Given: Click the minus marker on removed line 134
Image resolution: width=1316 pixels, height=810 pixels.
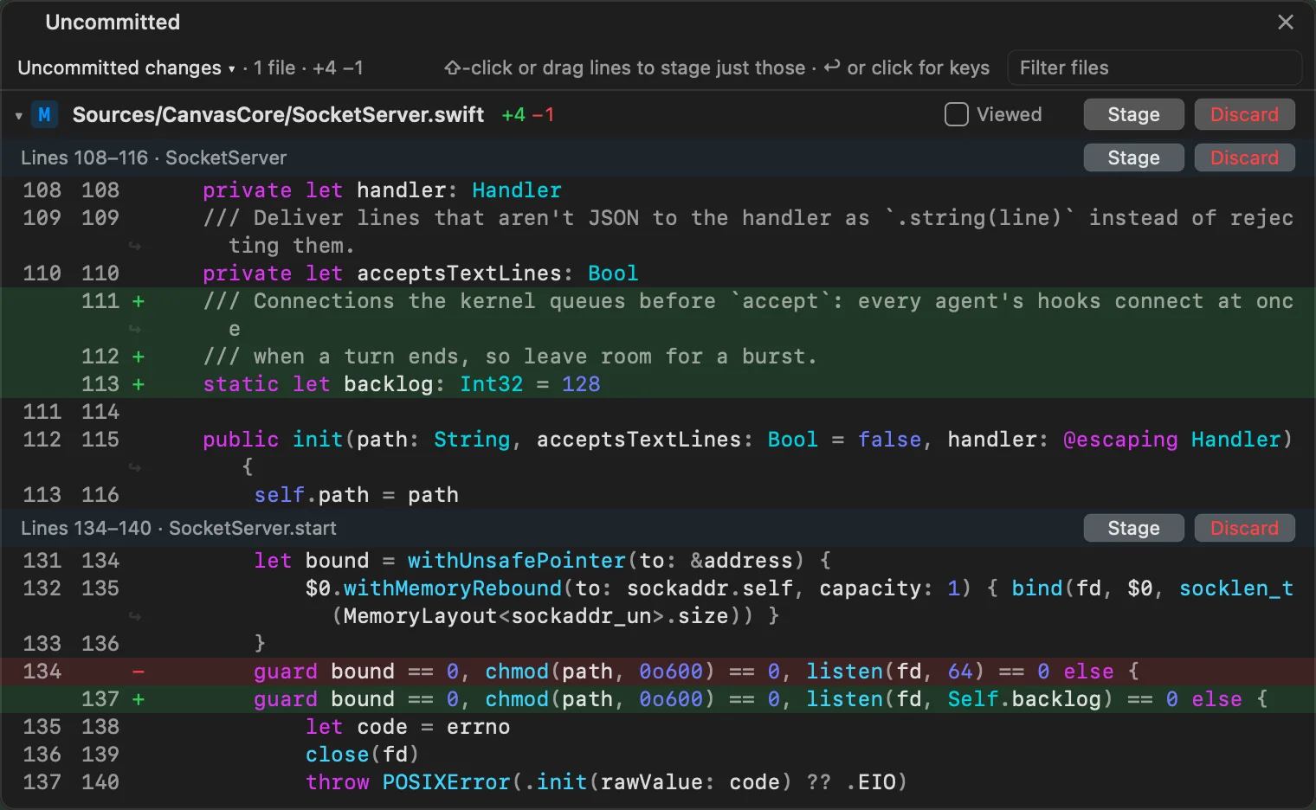Looking at the screenshot, I should 139,672.
